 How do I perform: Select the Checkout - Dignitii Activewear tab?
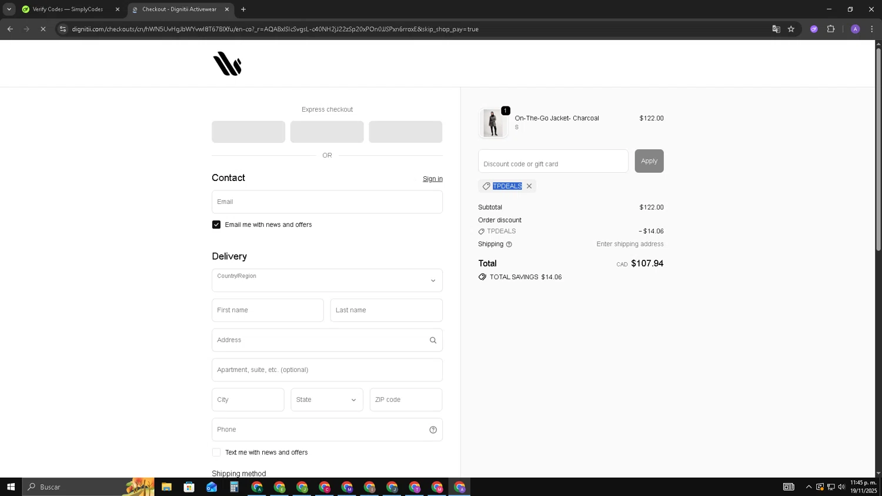[x=179, y=9]
